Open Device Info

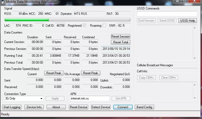pyautogui.click(x=34, y=107)
